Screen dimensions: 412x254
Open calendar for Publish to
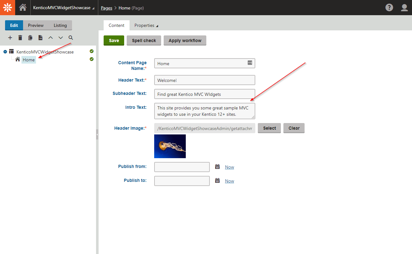pyautogui.click(x=217, y=181)
